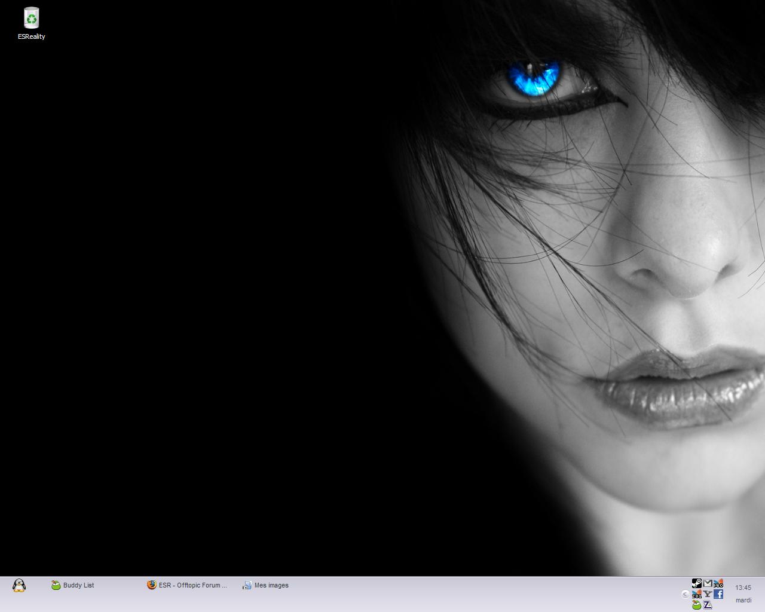
Task: Click the blue eye on the wallpaper
Action: tap(535, 78)
